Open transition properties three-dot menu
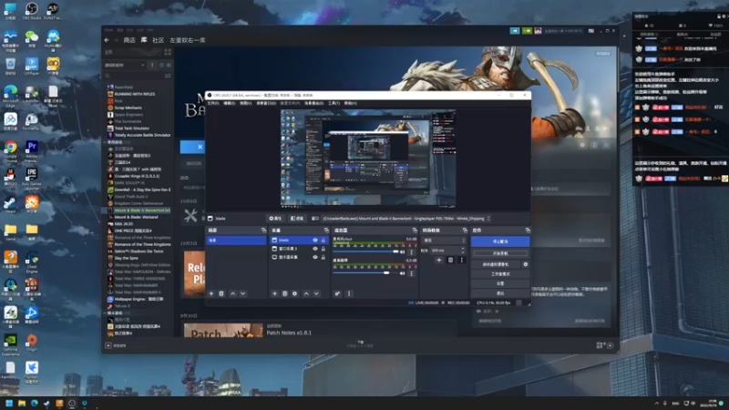The width and height of the screenshot is (729, 410). coord(461,260)
